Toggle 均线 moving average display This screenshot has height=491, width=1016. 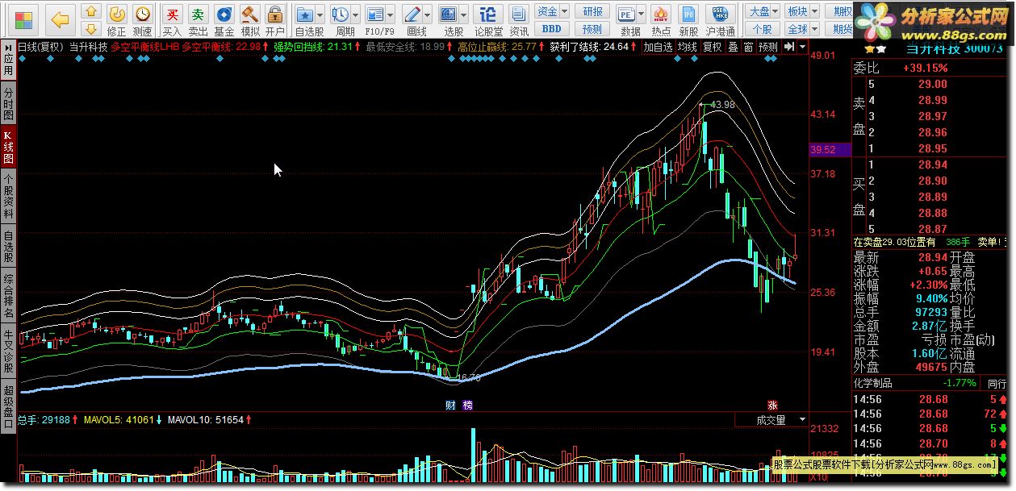(x=687, y=47)
